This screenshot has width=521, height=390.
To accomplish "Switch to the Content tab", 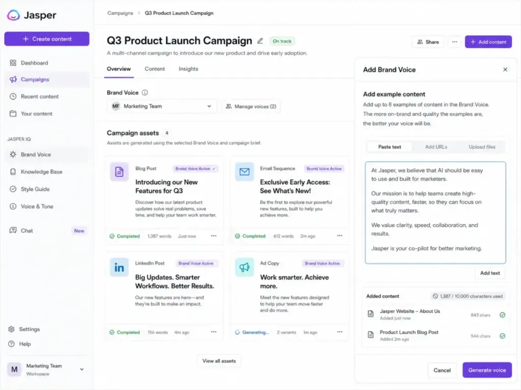I will [x=155, y=69].
